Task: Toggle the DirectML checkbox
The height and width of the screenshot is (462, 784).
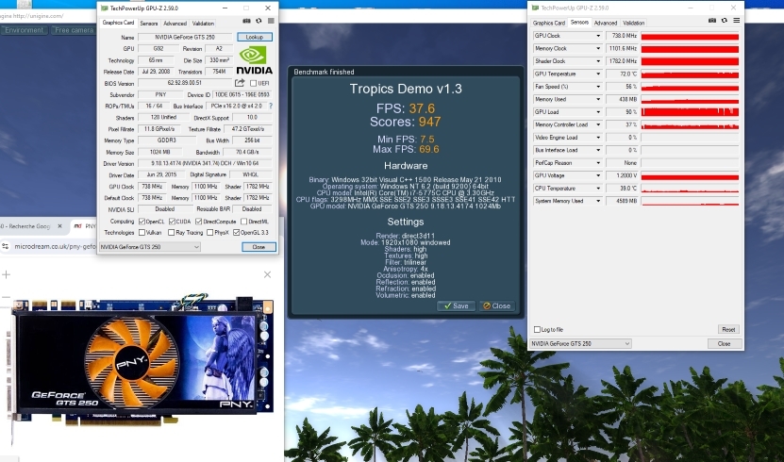Action: pos(244,222)
